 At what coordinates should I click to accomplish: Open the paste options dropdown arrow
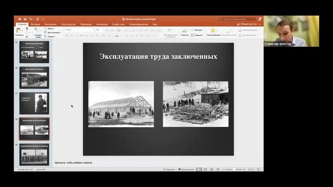[23, 31]
